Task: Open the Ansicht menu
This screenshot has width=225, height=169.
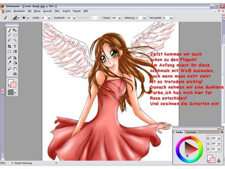Action: pos(66,11)
